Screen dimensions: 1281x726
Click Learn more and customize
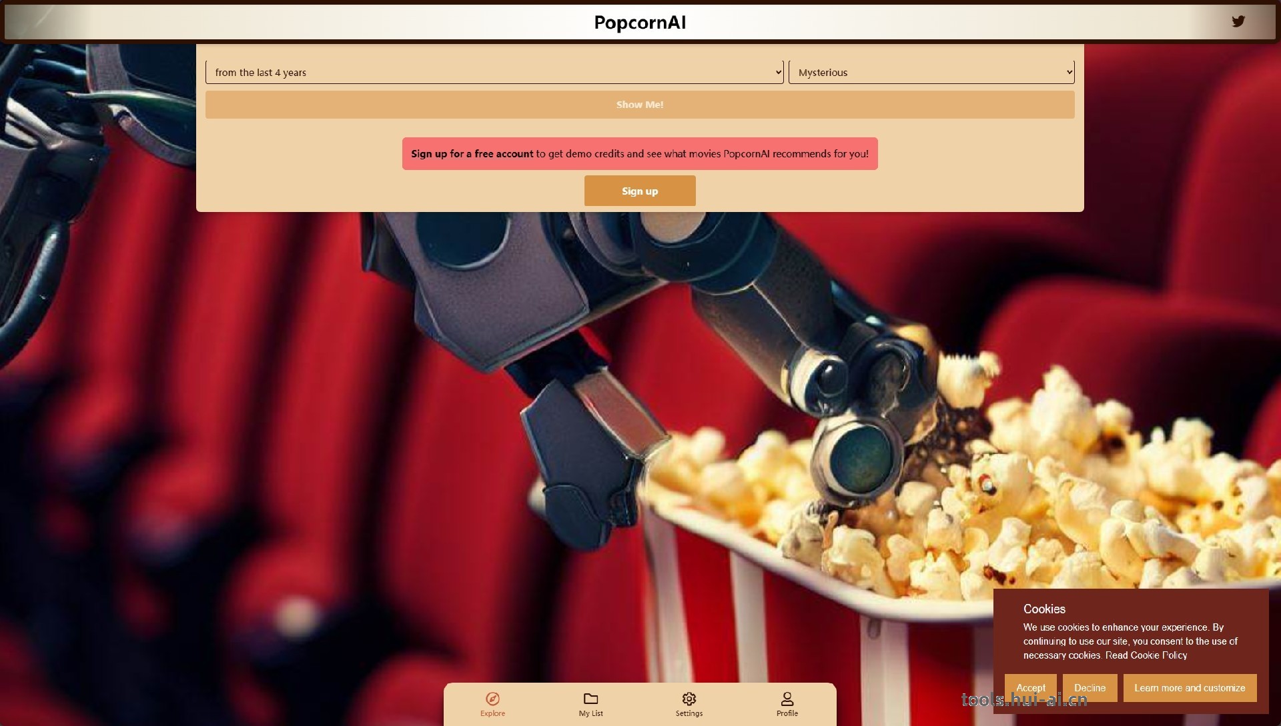coord(1189,687)
